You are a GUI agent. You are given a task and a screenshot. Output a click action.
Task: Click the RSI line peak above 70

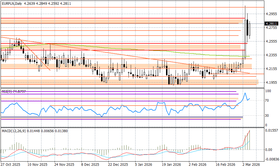point(245,93)
